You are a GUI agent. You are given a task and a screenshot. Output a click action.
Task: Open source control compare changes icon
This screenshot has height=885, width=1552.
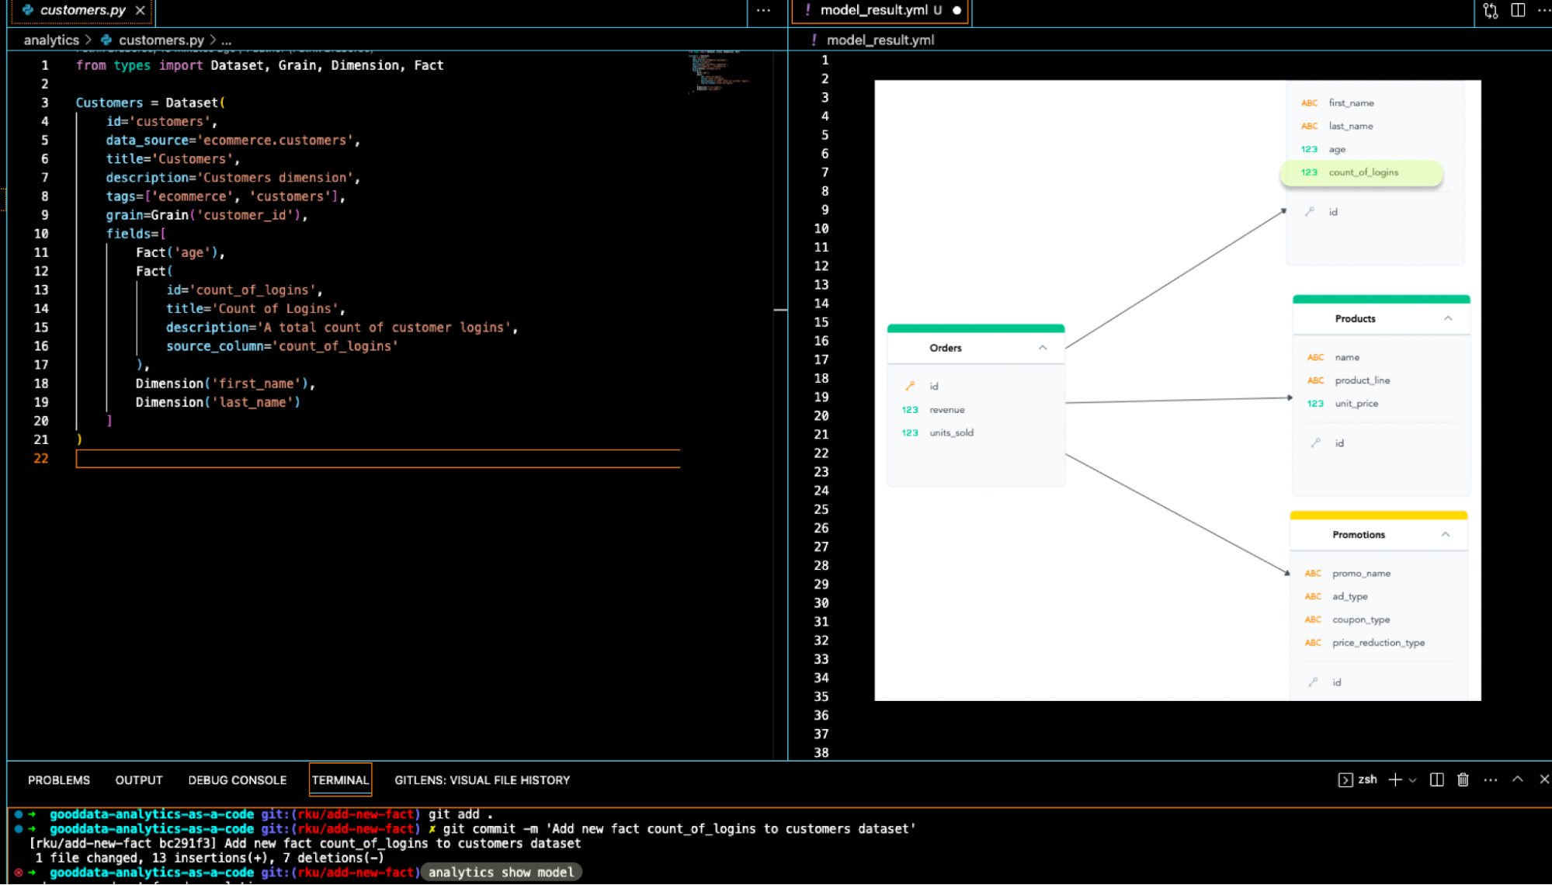pyautogui.click(x=1490, y=10)
